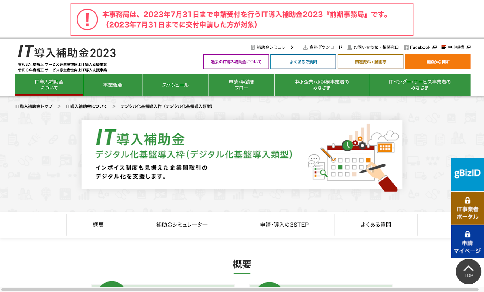The image size is (484, 292).
Task: Click the person icon beside お問い合わせ・相談窓口
Action: pos(350,47)
